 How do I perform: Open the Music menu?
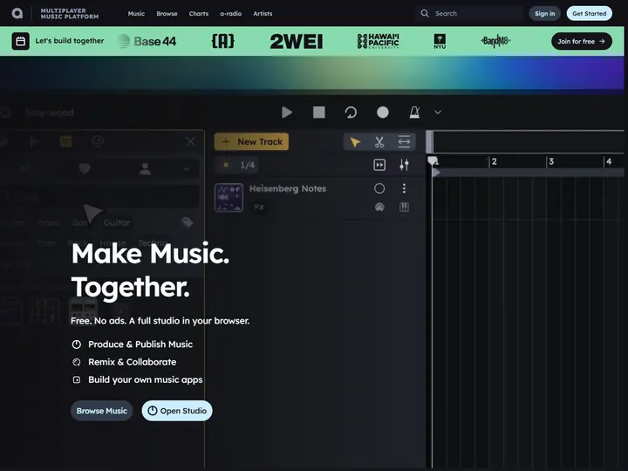pyautogui.click(x=136, y=14)
